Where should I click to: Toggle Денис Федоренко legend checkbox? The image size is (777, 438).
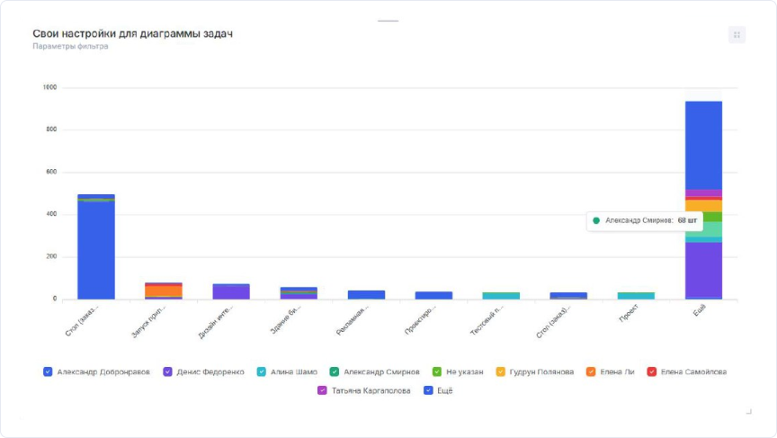168,371
